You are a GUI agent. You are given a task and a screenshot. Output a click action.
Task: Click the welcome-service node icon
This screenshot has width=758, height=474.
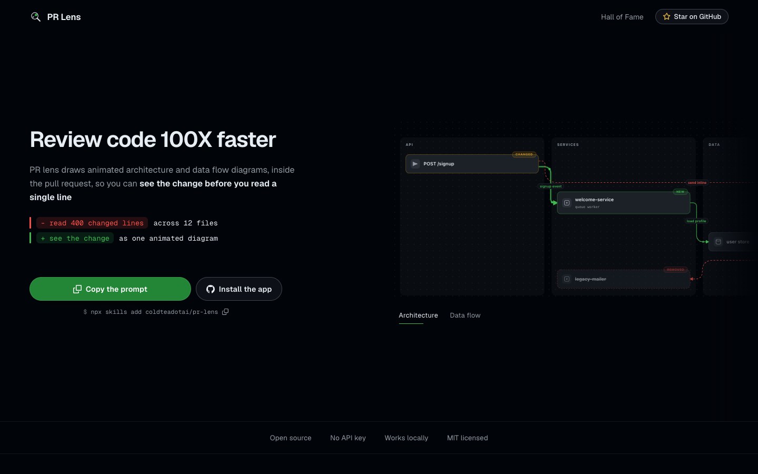pos(567,203)
